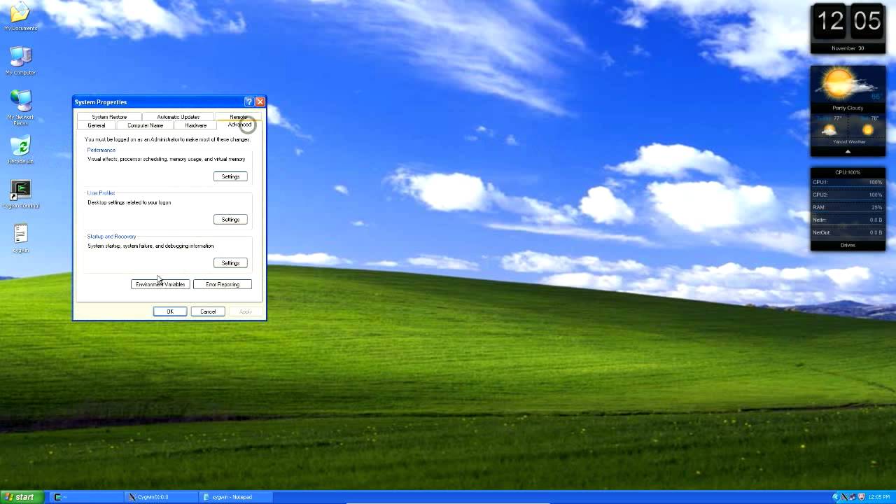The image size is (896, 504).
Task: Click the CPU2 usage bar
Action: point(848,195)
